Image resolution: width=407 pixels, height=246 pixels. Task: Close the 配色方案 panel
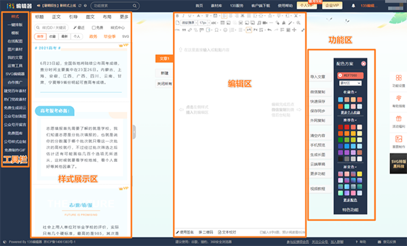click(x=364, y=64)
